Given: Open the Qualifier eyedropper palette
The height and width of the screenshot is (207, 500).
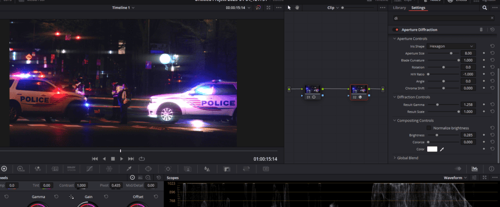Looking at the screenshot, I should coord(129,169).
